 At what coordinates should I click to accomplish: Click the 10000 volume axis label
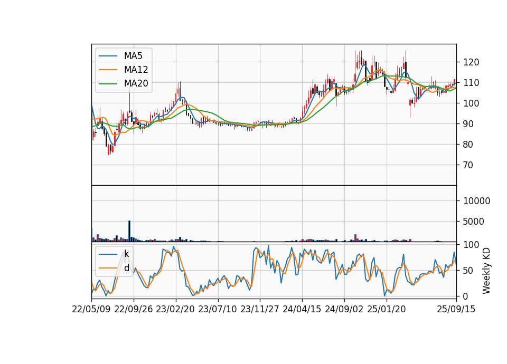tap(476, 201)
